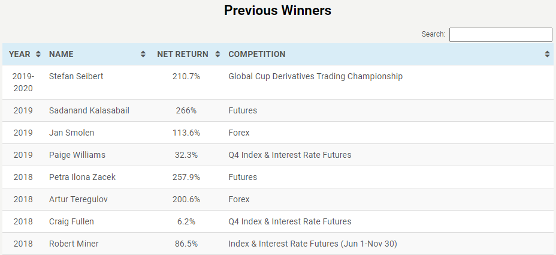Screen dimensions: 556x255
Task: Select the Craig Fullen row
Action: point(277,221)
